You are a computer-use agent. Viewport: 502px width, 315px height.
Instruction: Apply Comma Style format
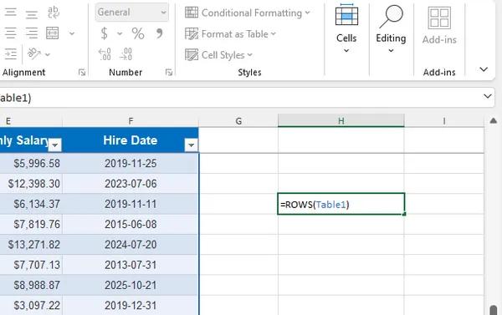(159, 33)
